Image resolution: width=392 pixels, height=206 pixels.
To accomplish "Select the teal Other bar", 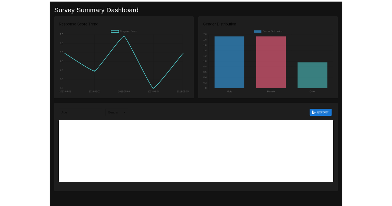I will [312, 75].
